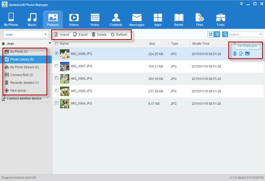Click the IMG_0085.JPG puppies thumbnail
This screenshot has height=181, width=265.
[x=64, y=91]
